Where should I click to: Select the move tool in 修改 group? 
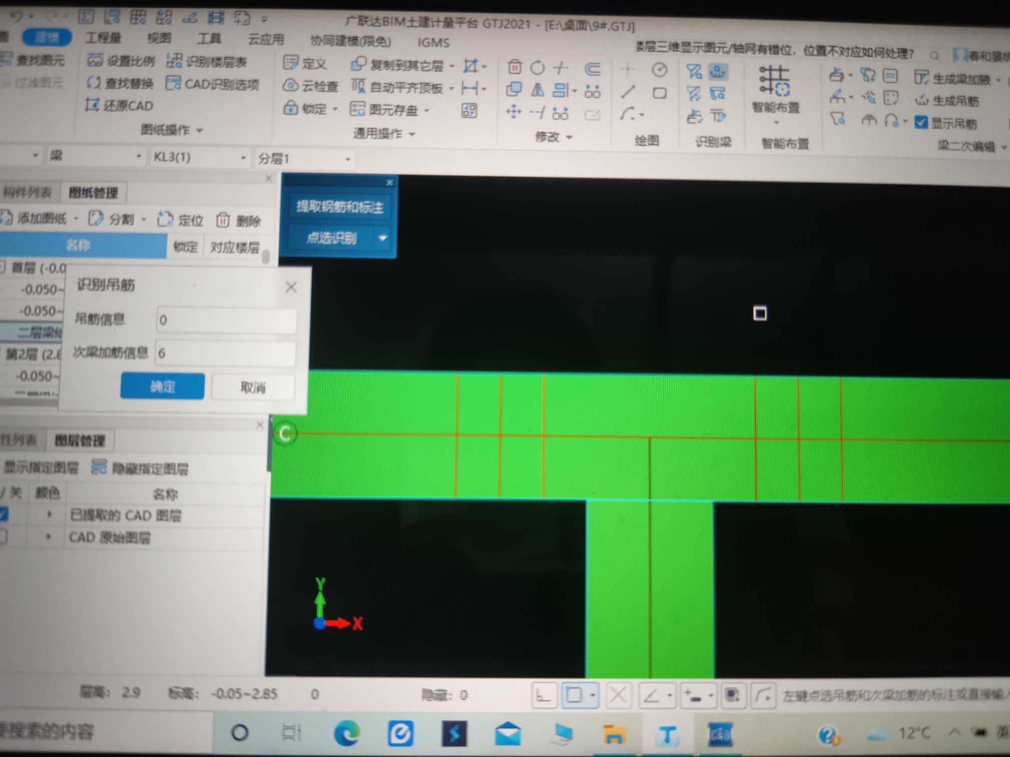(x=514, y=111)
